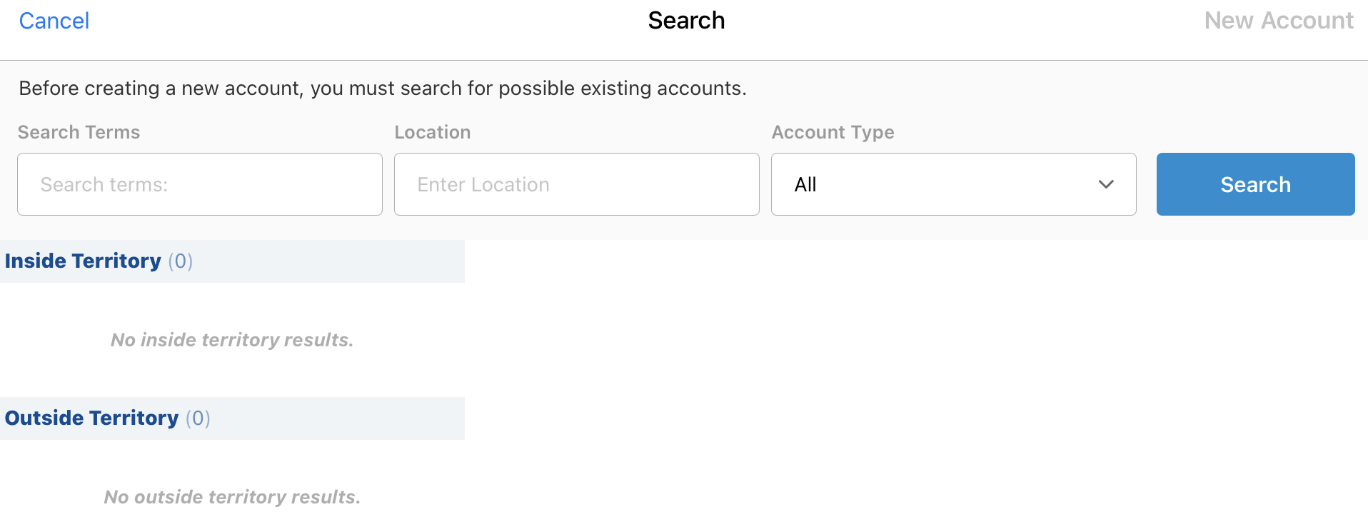This screenshot has width=1368, height=512.
Task: Click the Outside Territory result count (0)
Action: click(198, 418)
